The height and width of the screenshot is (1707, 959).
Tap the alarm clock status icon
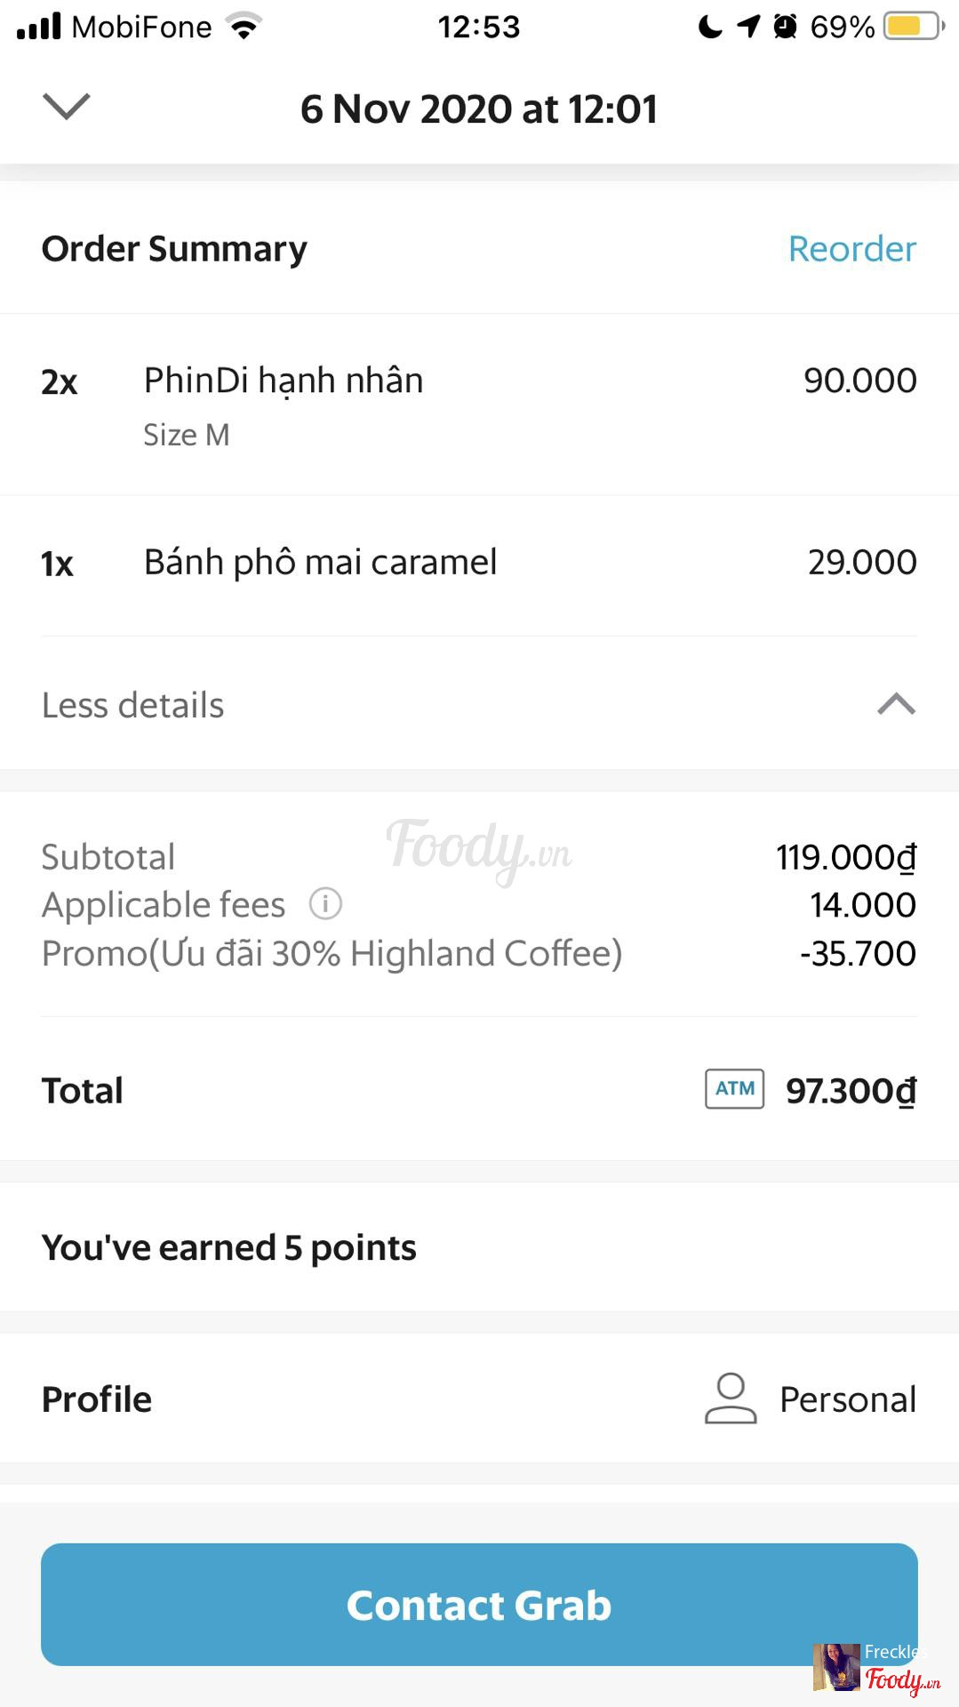point(785,27)
